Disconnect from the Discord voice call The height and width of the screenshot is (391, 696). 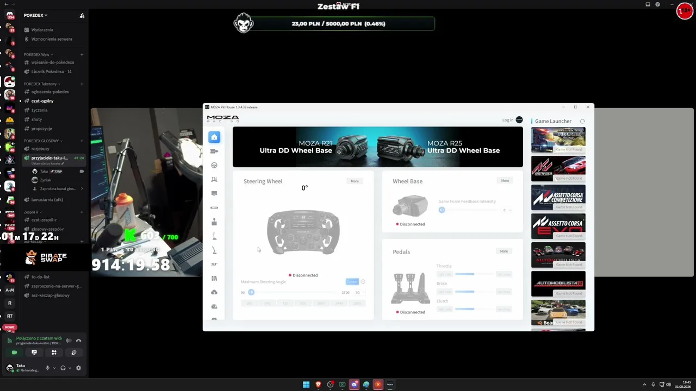78,341
